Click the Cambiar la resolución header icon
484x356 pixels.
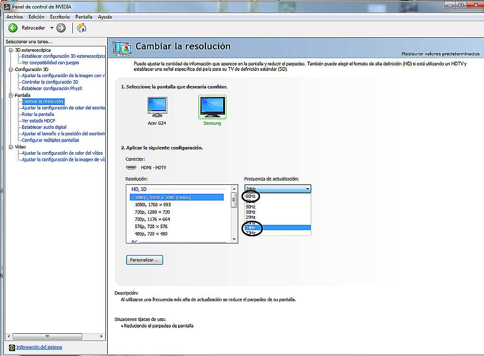[122, 49]
